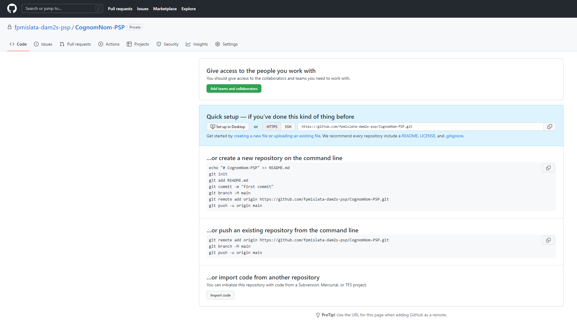Screen dimensions: 577x325
Task: Open the .gitignore recommendation link
Action: (454, 136)
